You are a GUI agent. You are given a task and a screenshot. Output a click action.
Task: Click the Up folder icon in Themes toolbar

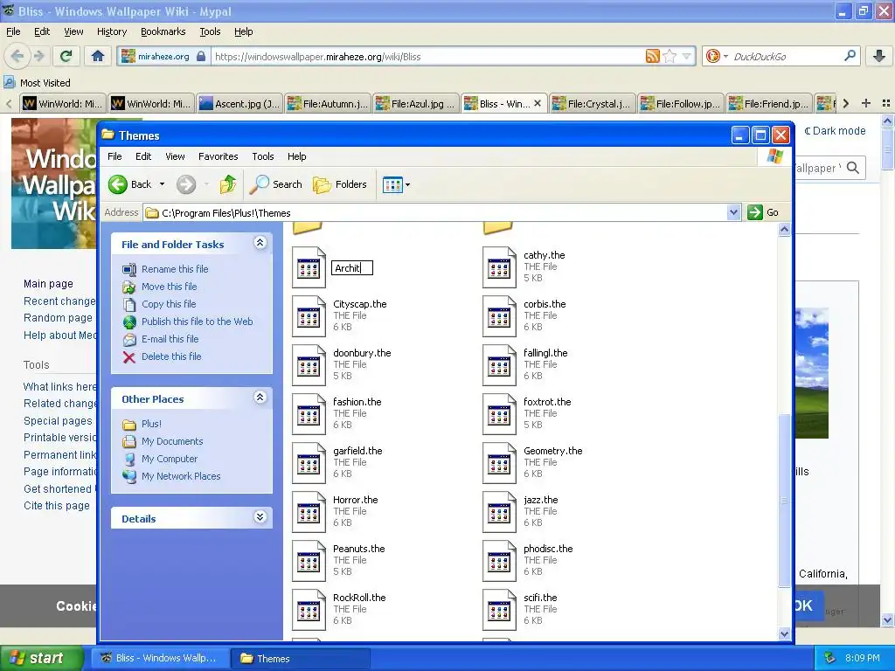pos(228,184)
